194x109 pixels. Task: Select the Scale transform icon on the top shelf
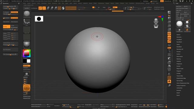point(52,8)
